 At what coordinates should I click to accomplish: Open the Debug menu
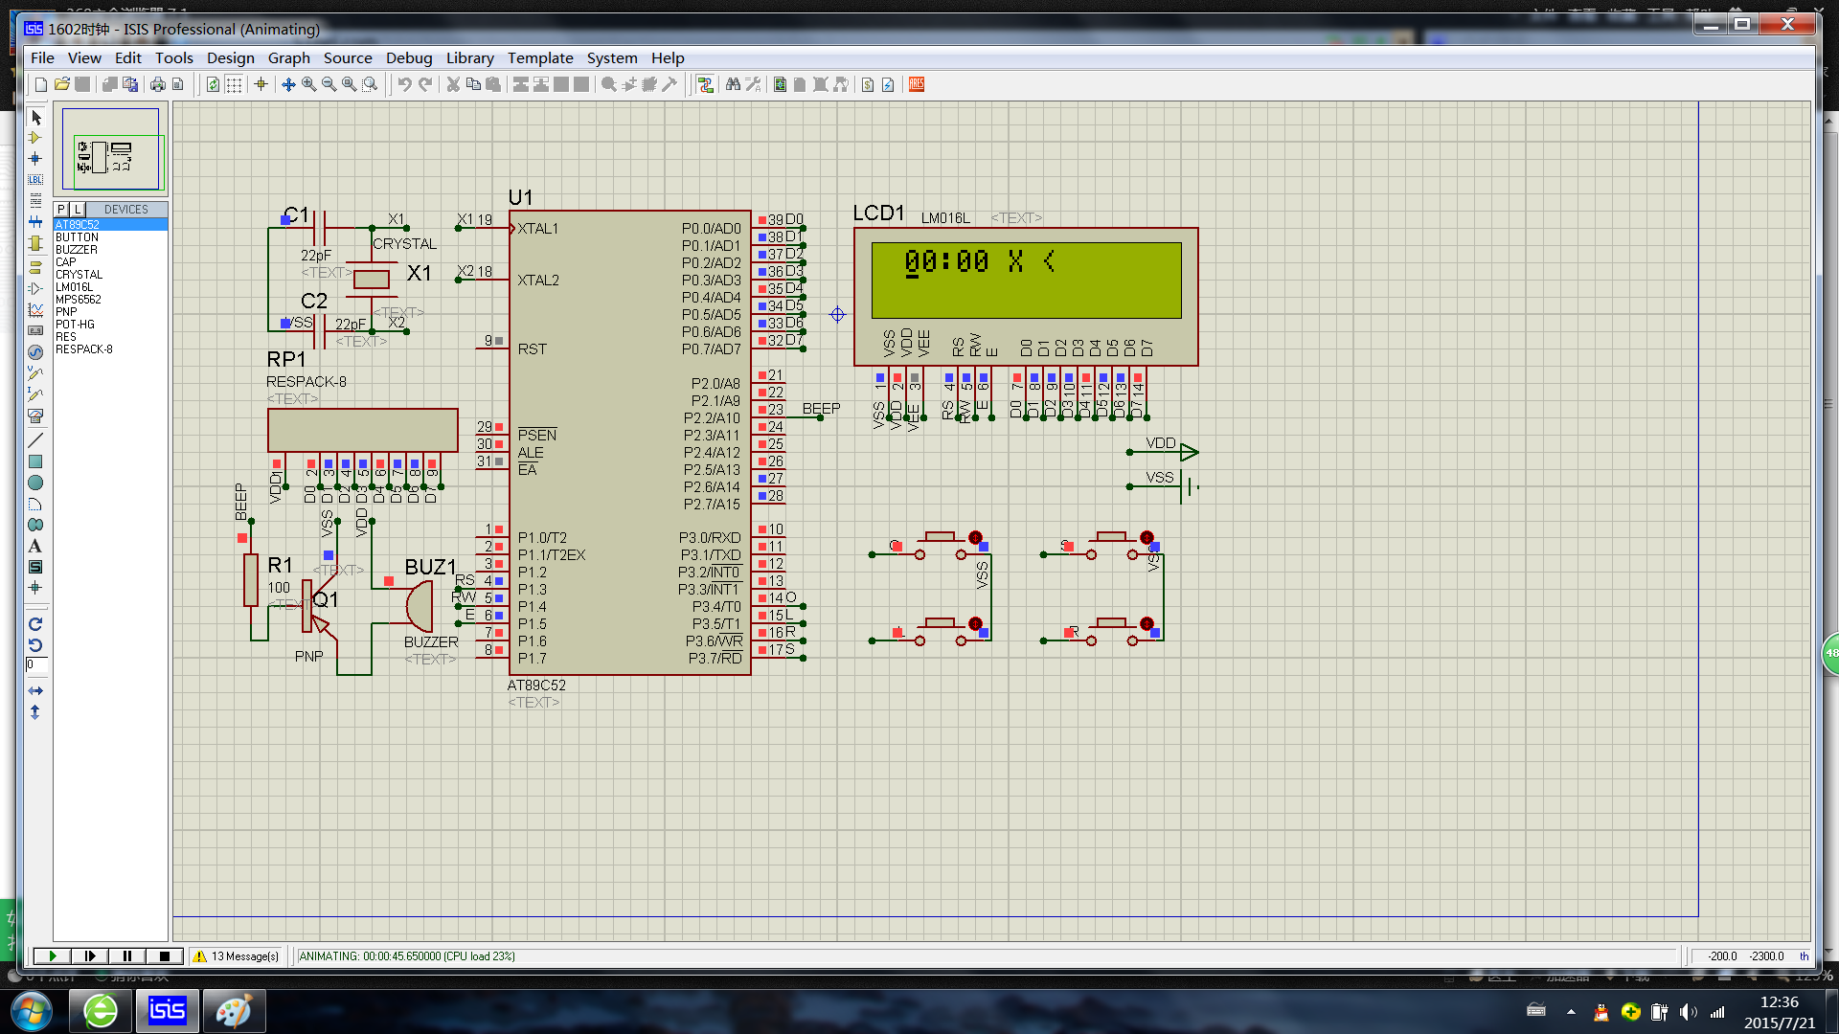pos(407,56)
